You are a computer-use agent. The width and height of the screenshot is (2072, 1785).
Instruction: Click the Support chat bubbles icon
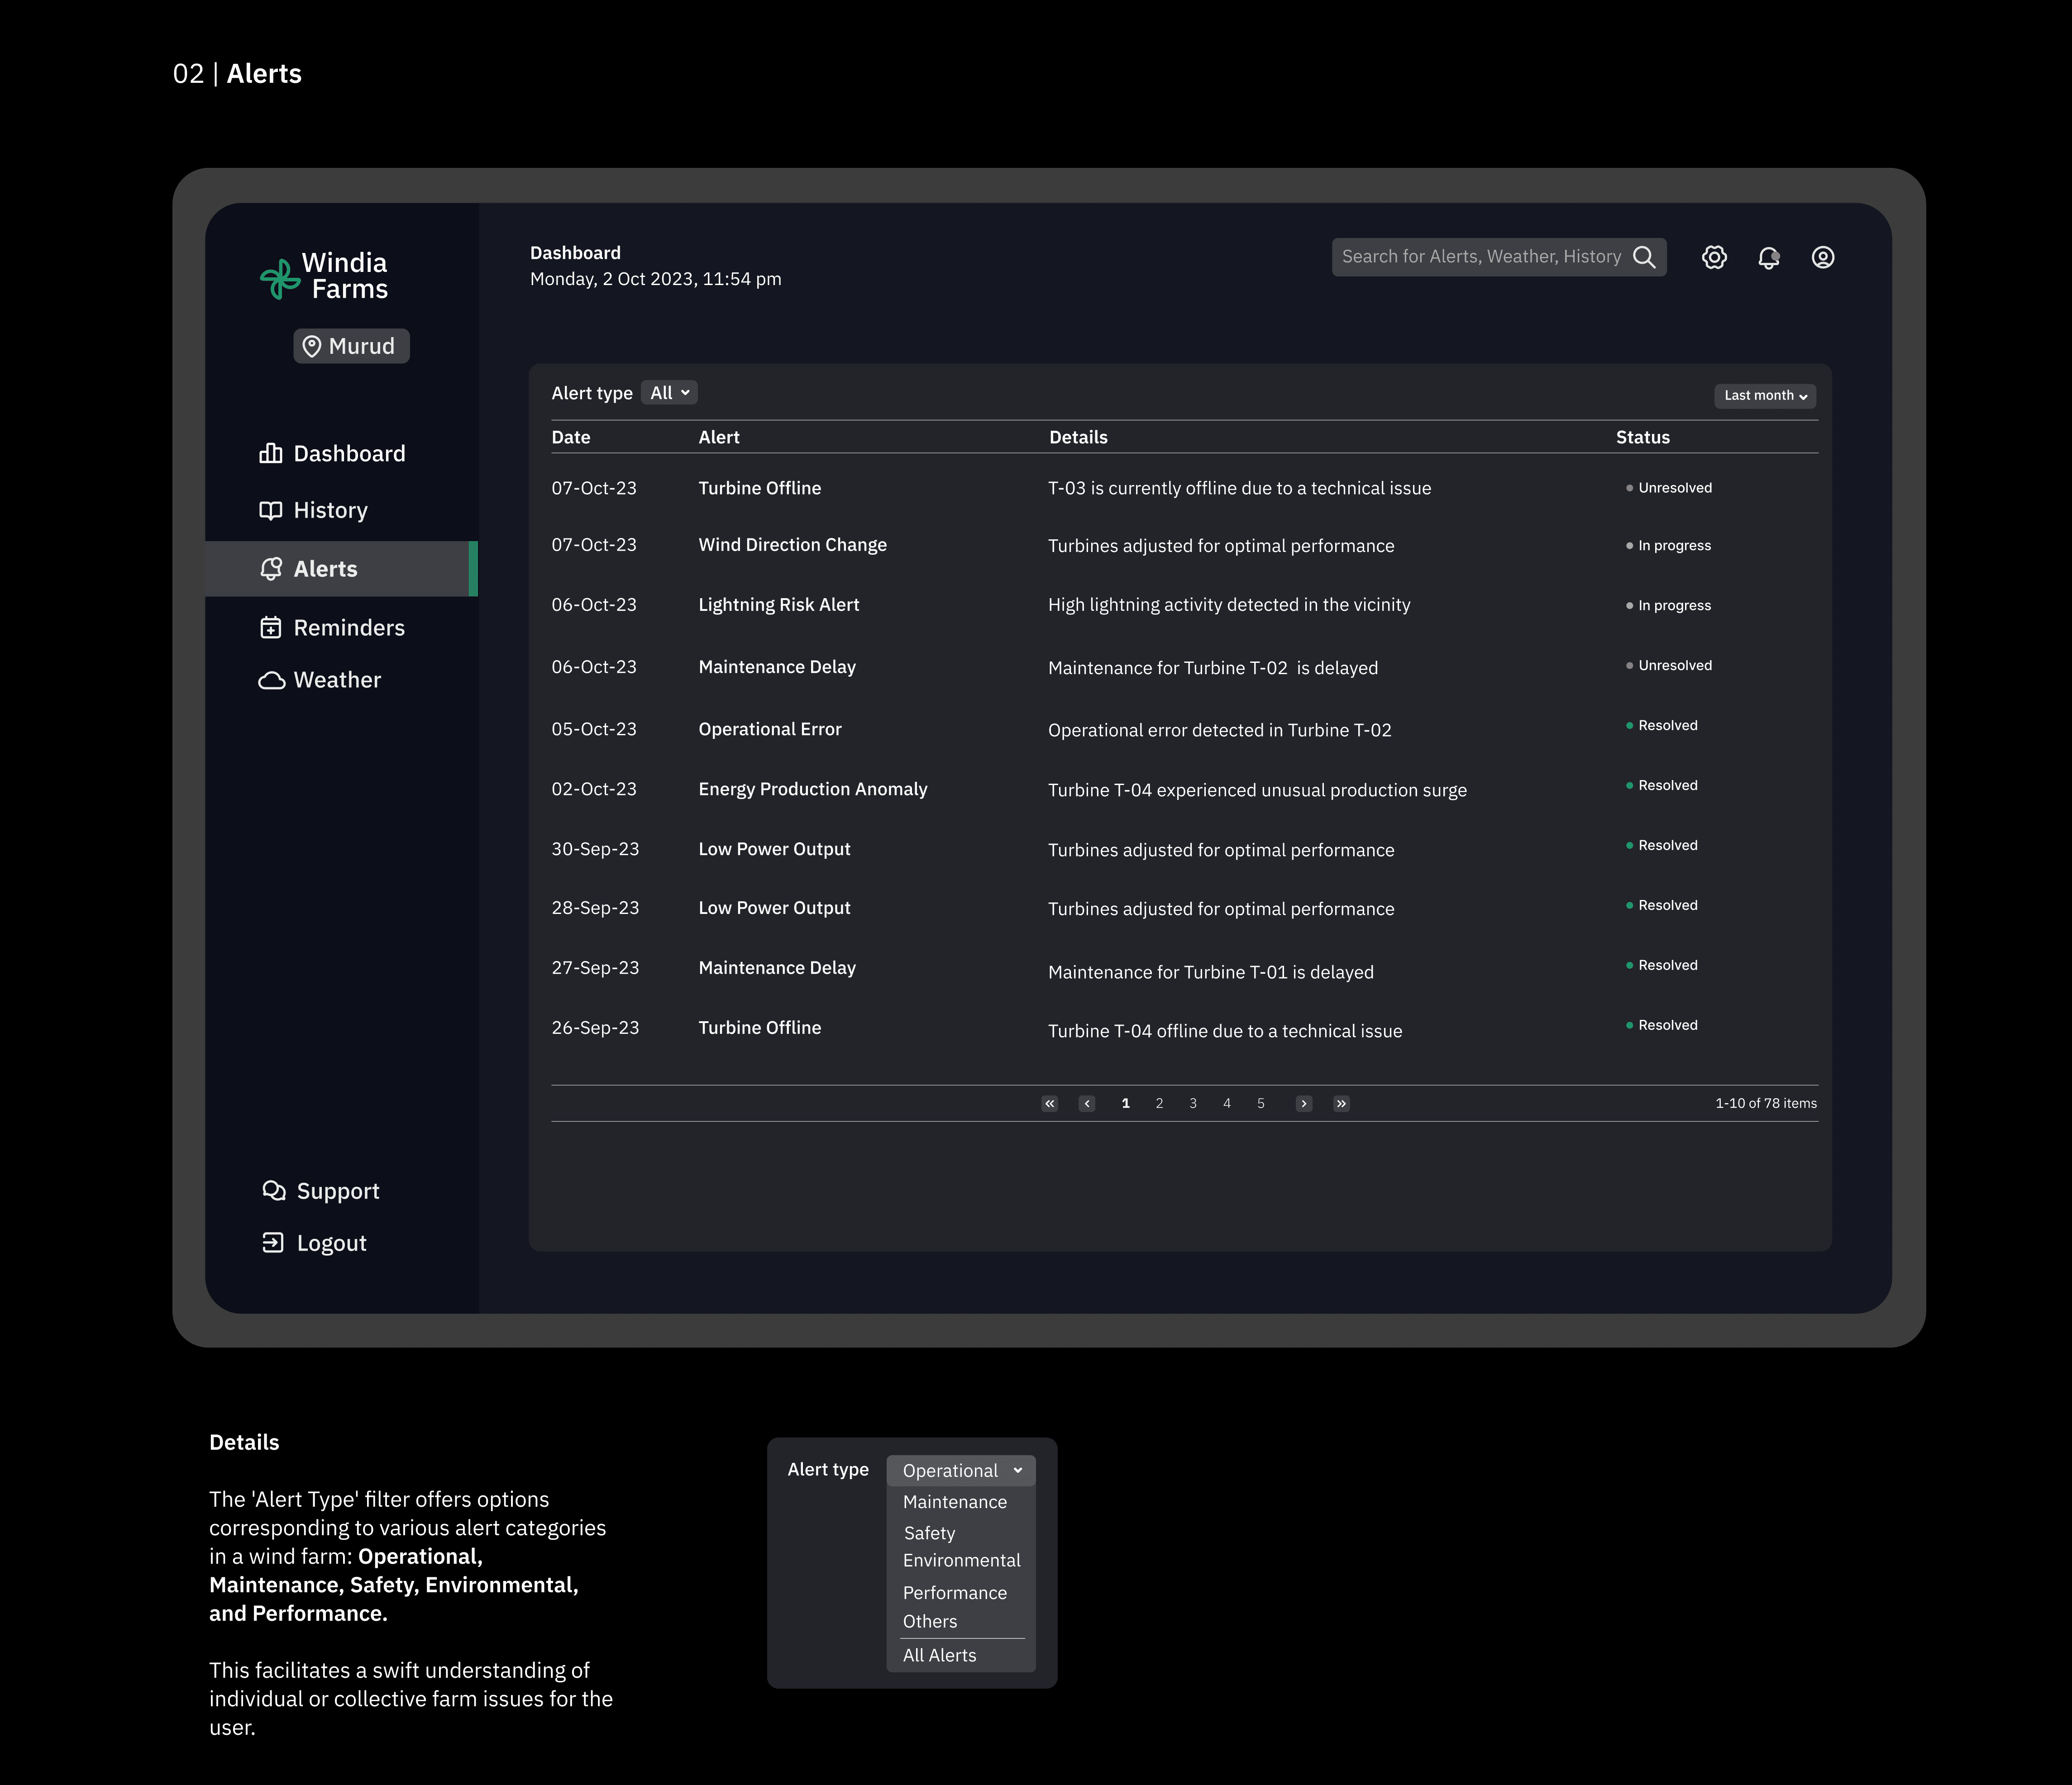[273, 1190]
